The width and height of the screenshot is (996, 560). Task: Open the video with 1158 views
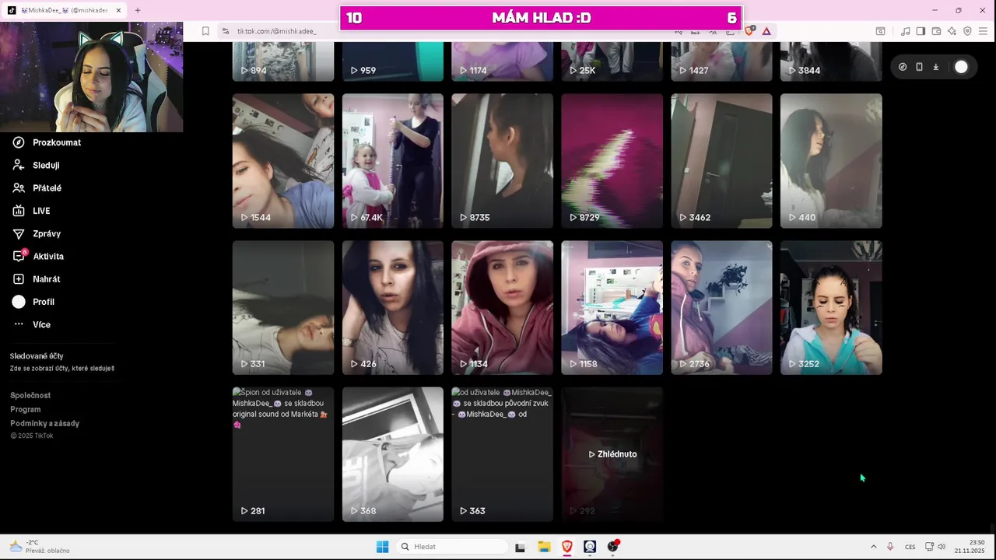coord(612,308)
